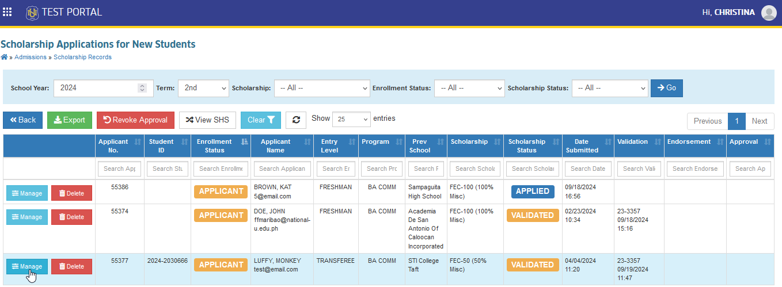Delete applicant 55386 BROWN, KAT
Image resolution: width=782 pixels, height=287 pixels.
[71, 193]
